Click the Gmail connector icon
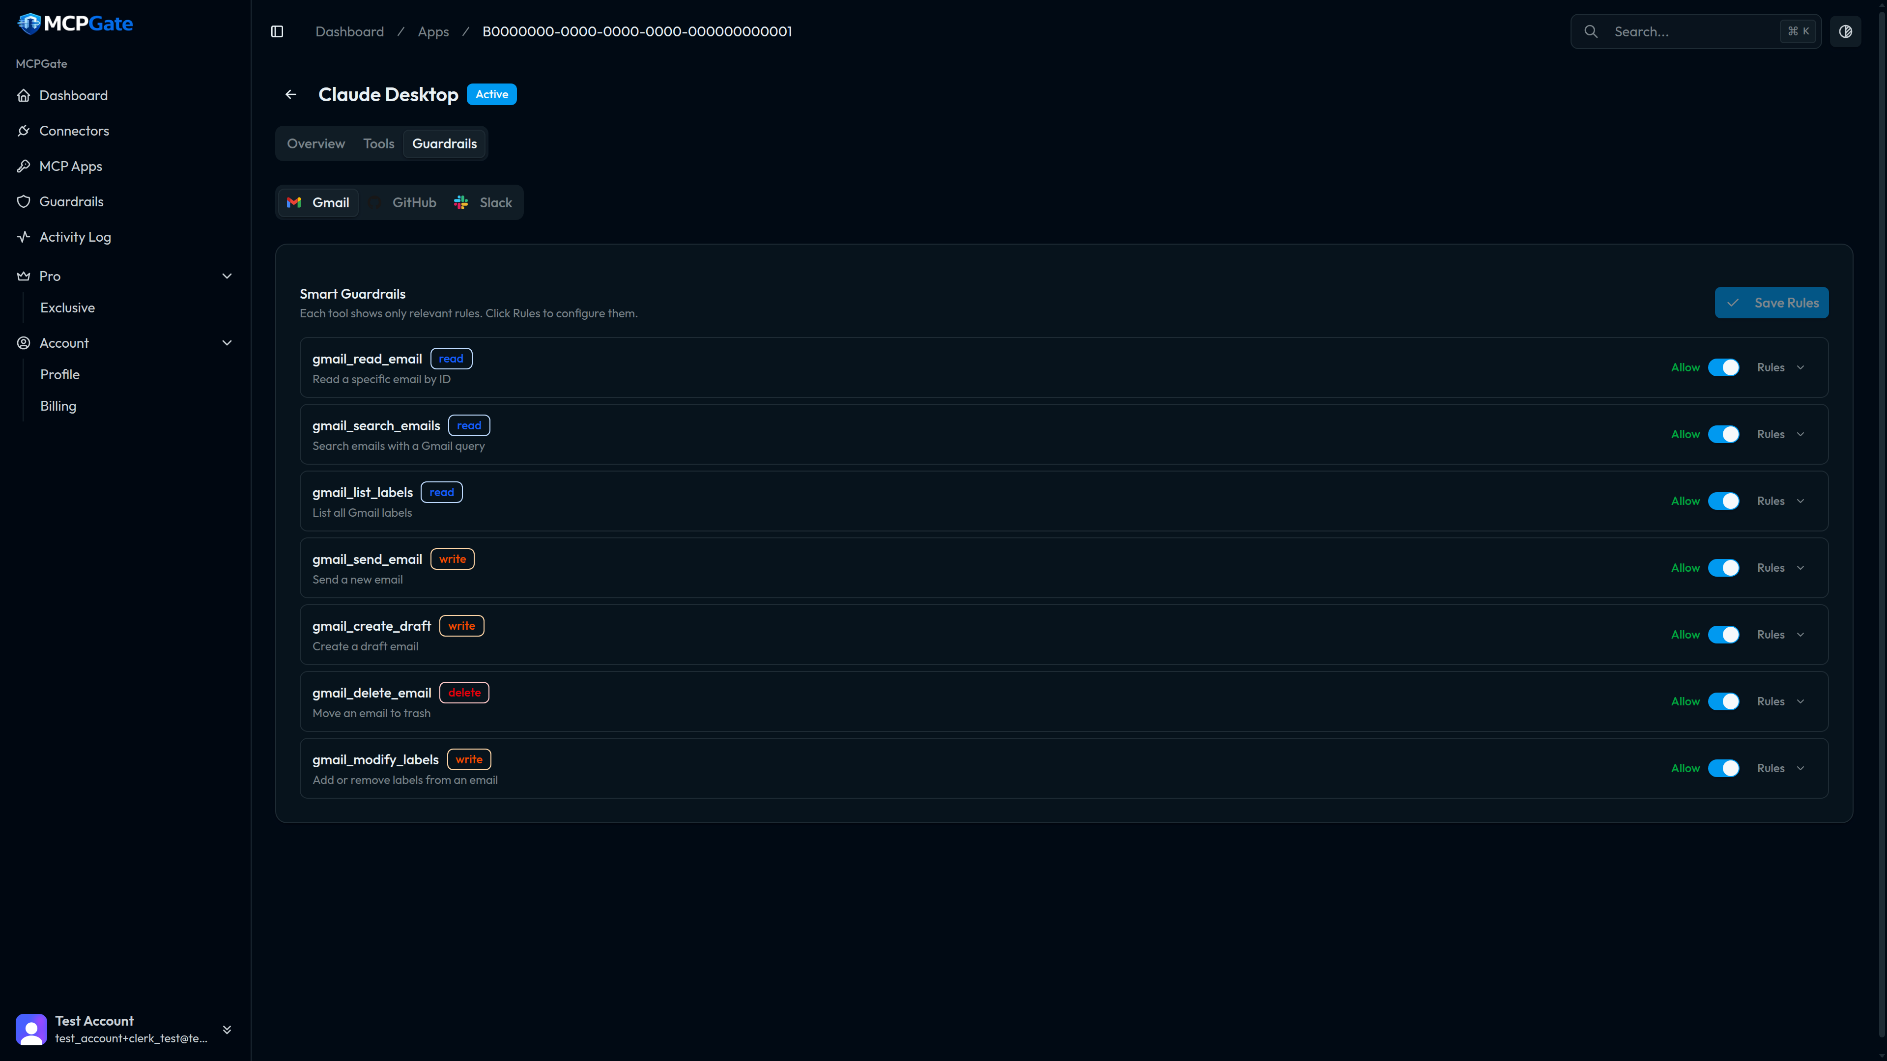Screen dimensions: 1887x1061 pos(294,202)
